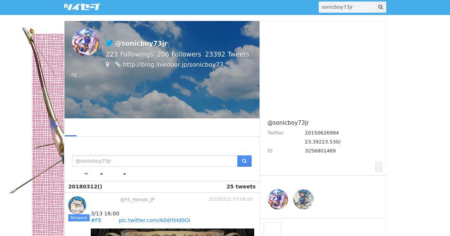Screen dimensions: 450x236
Task: Click the ツイセーブ site logo
Action: tap(82, 7)
